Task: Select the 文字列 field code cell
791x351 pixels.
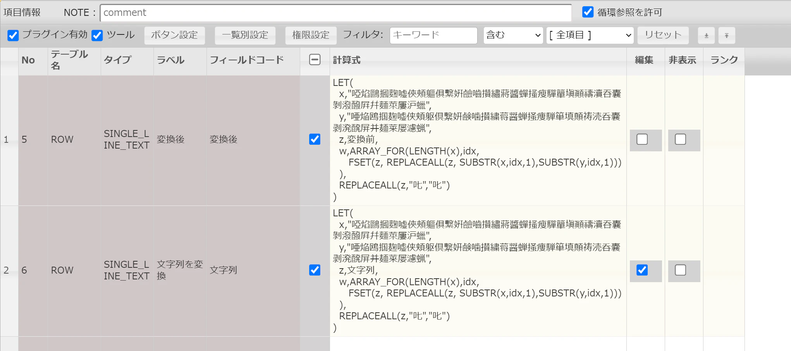Action: pyautogui.click(x=253, y=271)
